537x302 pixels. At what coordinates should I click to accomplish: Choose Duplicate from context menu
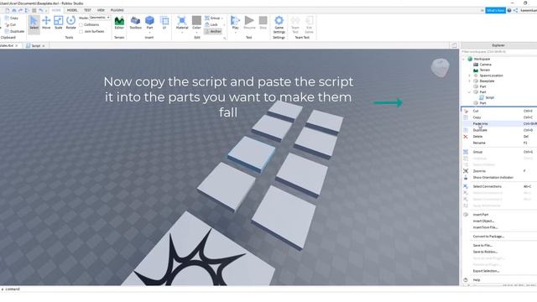coord(499,130)
